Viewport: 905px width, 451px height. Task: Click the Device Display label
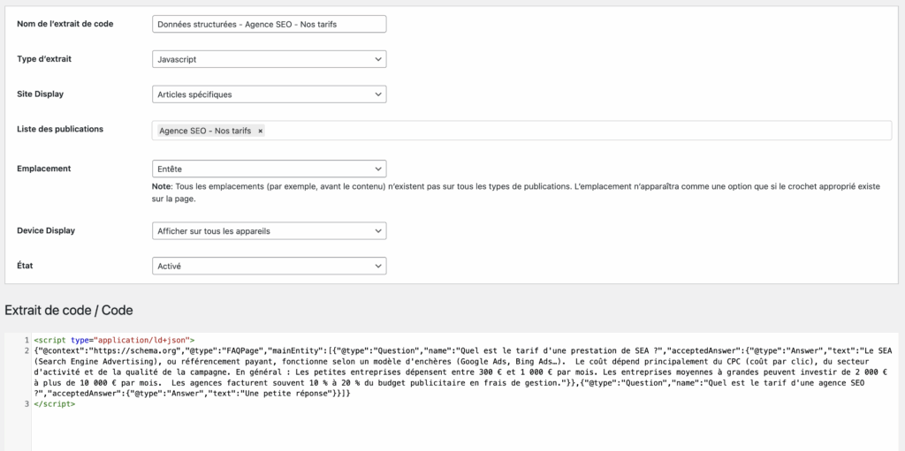[46, 230]
